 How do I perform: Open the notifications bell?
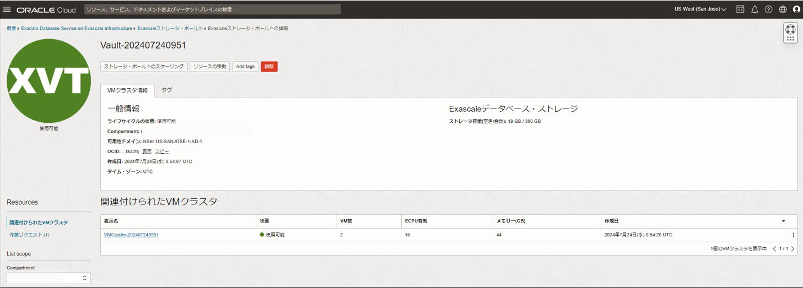pos(755,9)
